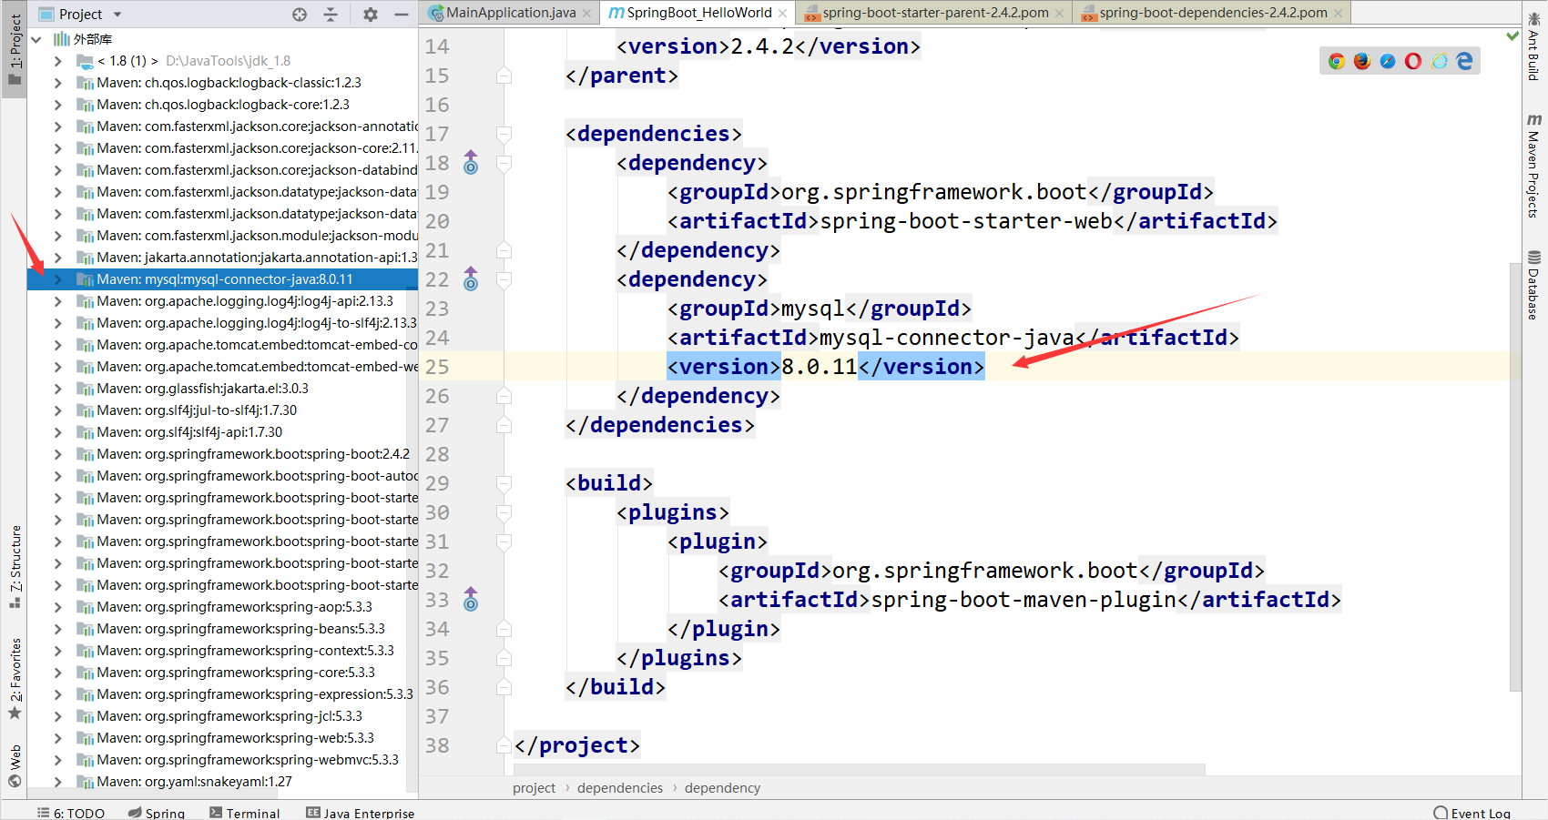
Task: Fold the build block at line 29
Action: [504, 483]
